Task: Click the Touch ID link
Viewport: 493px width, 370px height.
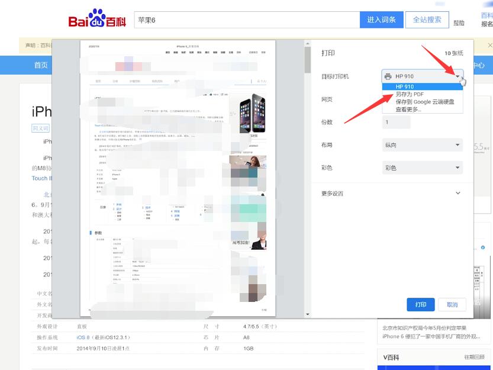Action: click(42, 178)
